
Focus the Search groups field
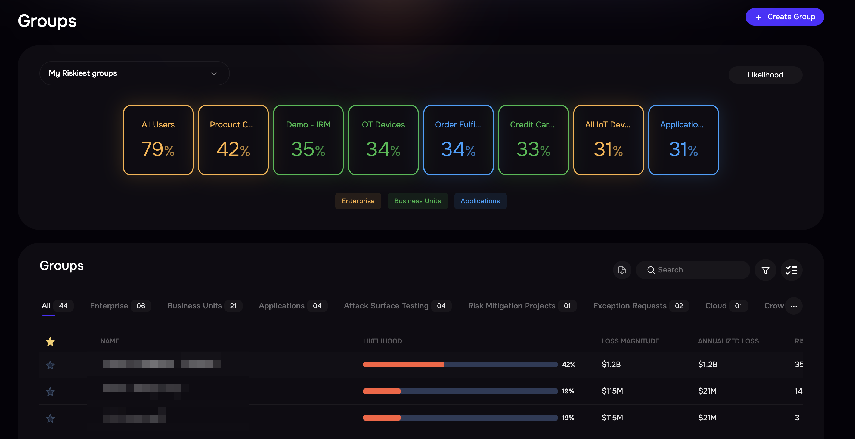693,270
